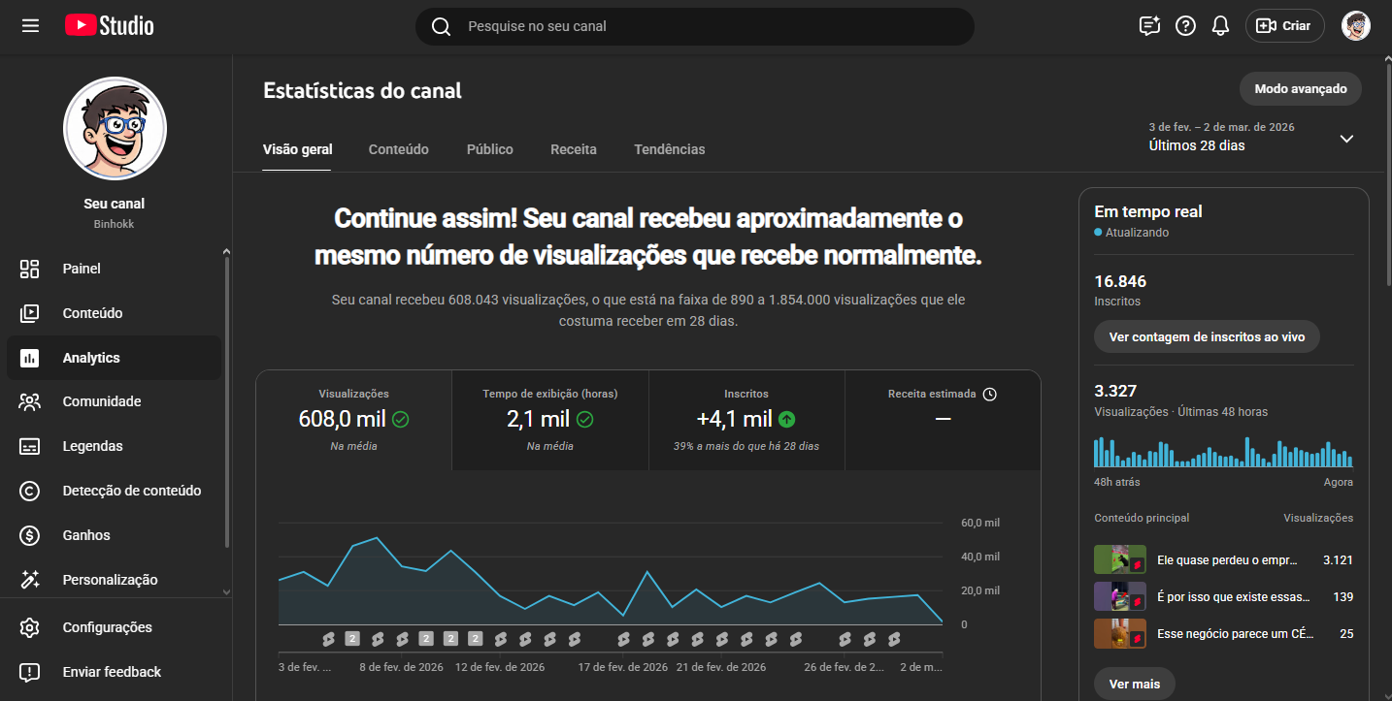The image size is (1392, 701).
Task: Click the Modo avançado button
Action: coord(1301,88)
